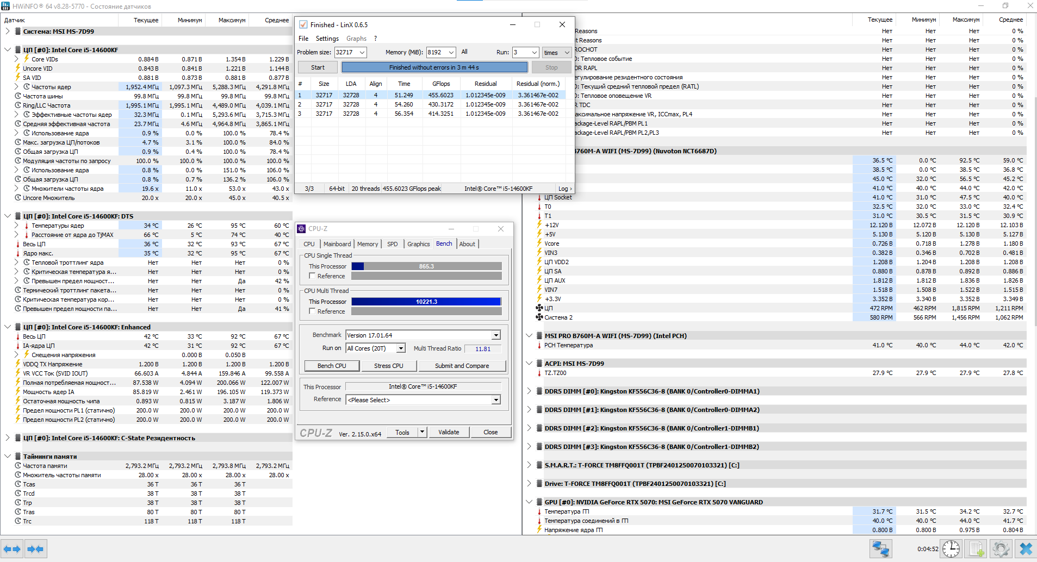Switch to CPU-Z Graphics tab

pos(419,244)
